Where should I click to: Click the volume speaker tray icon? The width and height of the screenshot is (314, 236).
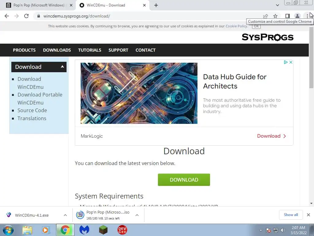pos(283,230)
